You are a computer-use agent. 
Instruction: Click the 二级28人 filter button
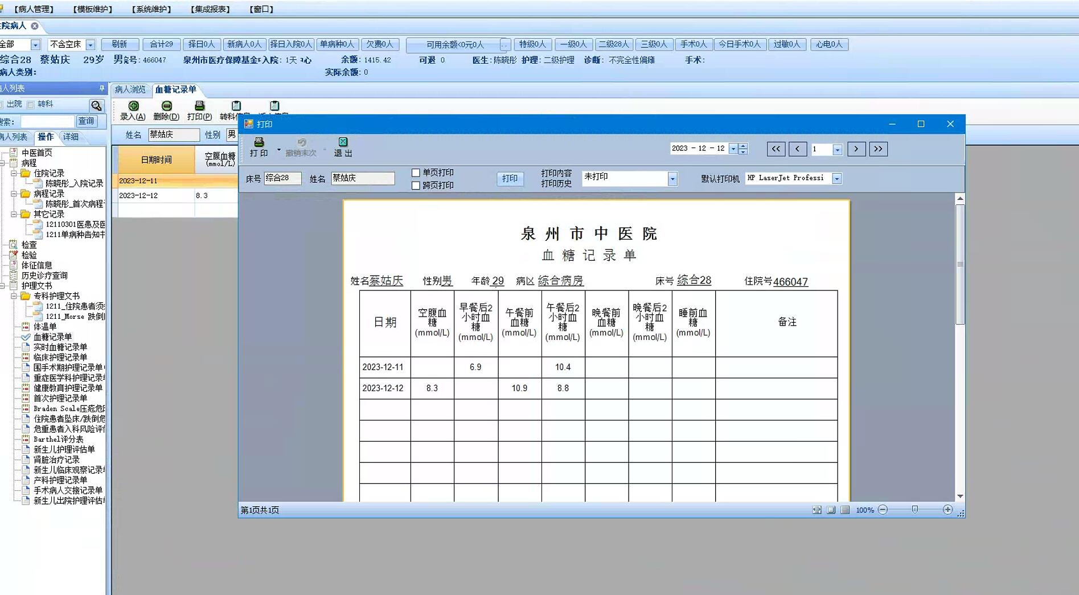pos(613,44)
